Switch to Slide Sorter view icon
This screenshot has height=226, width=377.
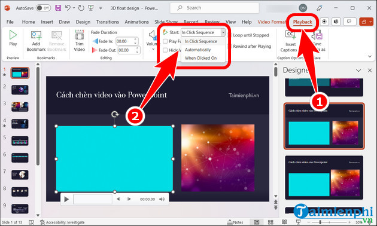click(270, 222)
